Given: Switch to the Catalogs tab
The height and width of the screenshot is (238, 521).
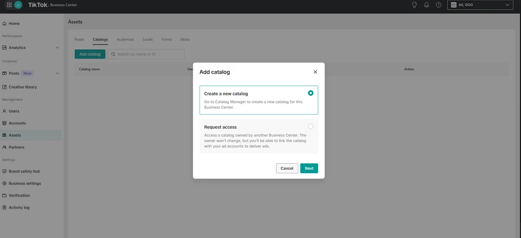Looking at the screenshot, I should (100, 40).
